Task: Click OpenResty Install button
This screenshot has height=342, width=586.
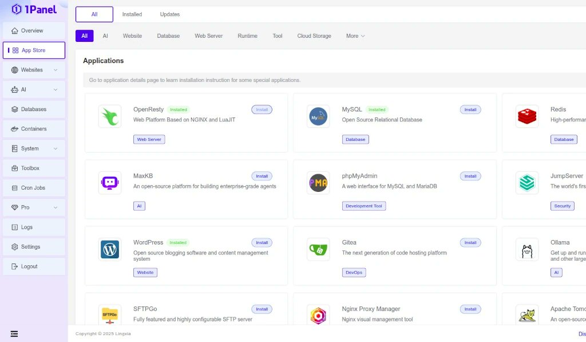Action: [262, 109]
